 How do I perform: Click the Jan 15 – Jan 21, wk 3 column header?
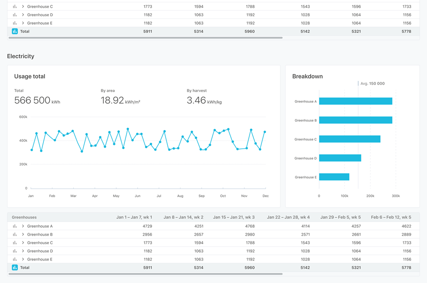coord(233,217)
